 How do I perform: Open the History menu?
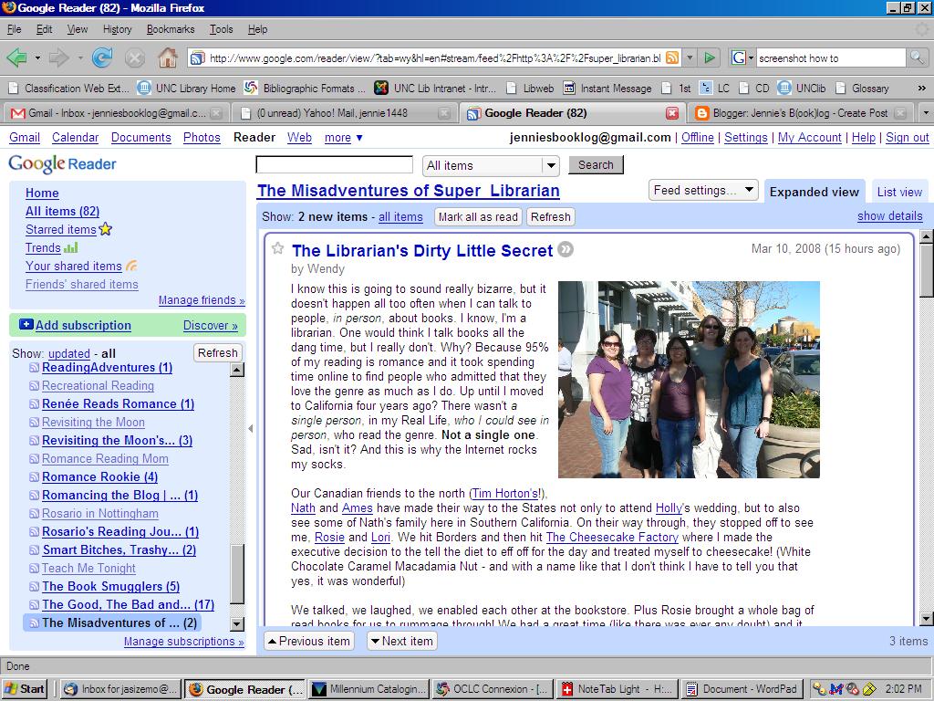[117, 29]
